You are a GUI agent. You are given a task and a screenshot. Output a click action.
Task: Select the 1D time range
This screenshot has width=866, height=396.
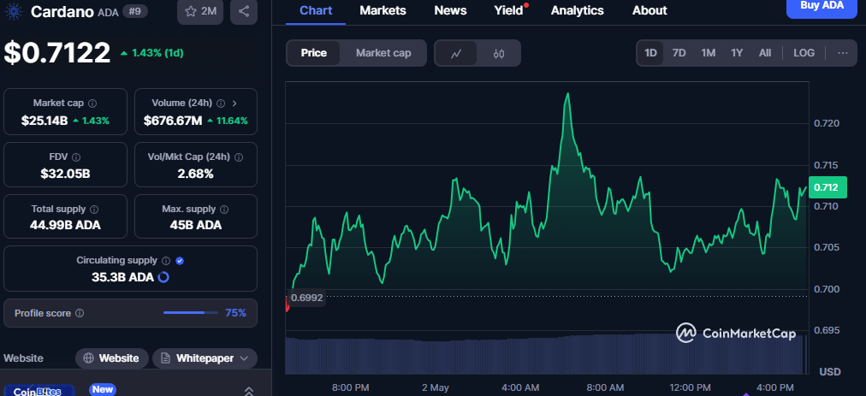click(x=650, y=53)
